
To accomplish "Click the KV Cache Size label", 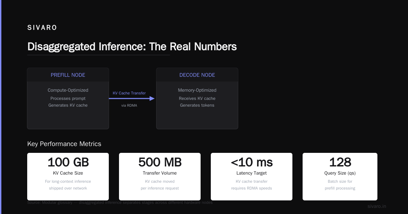I will tap(68, 173).
